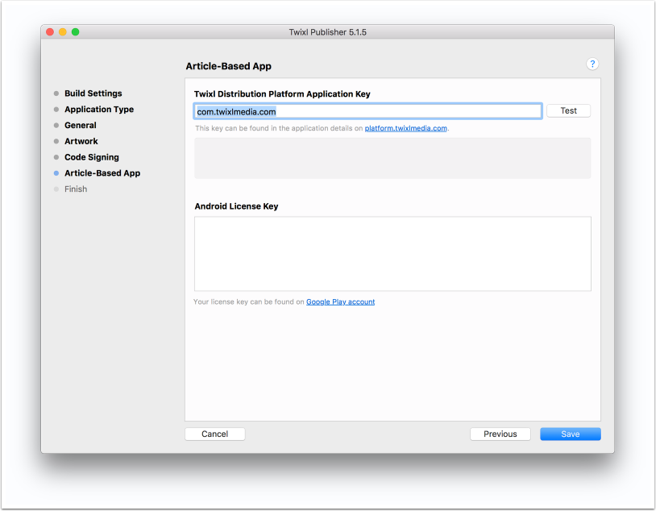The height and width of the screenshot is (511, 656).
Task: Click the Save button
Action: point(570,434)
